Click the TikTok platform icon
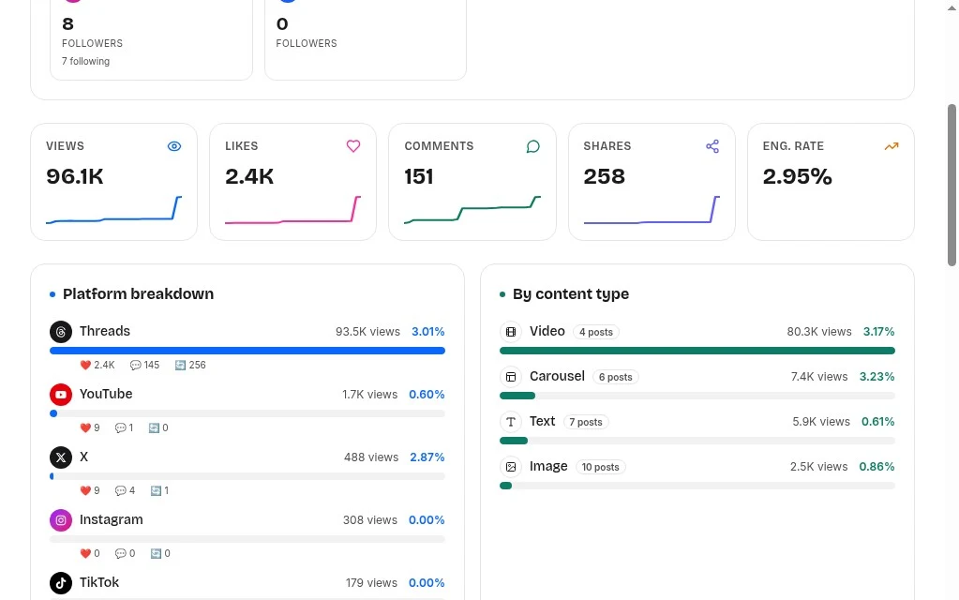959x600 pixels. [61, 583]
